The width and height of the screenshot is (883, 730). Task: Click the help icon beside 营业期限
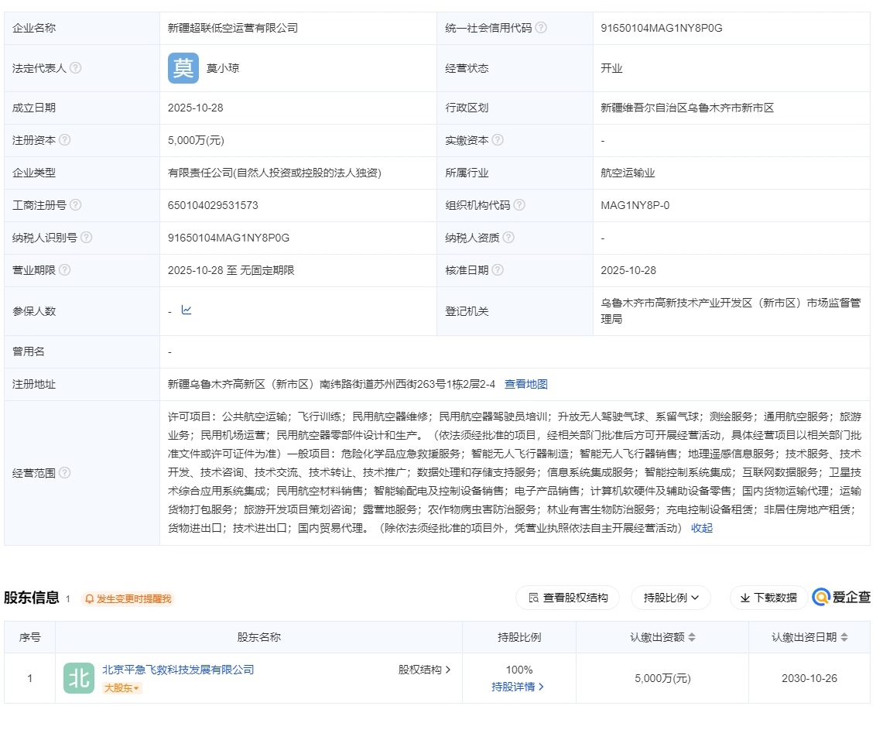pos(64,270)
